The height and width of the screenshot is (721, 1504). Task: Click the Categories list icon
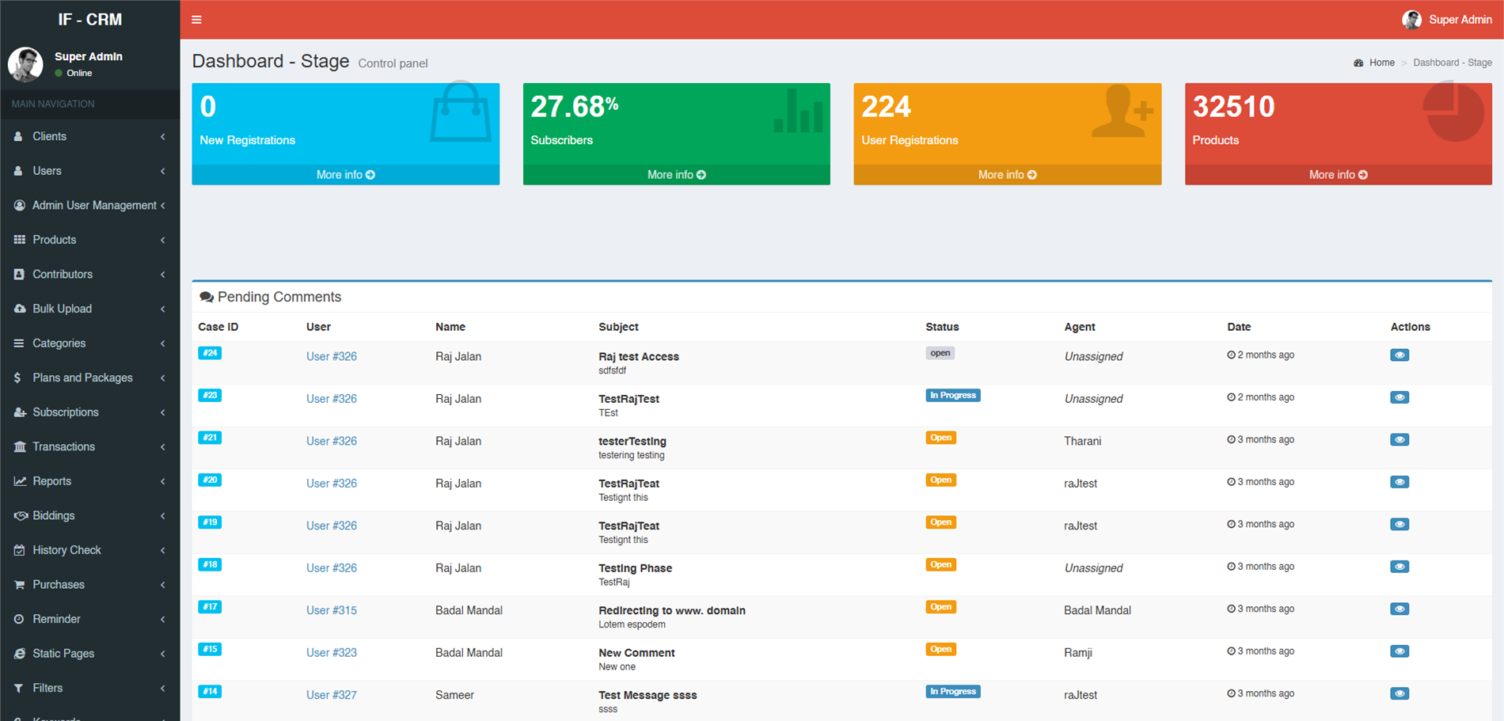tap(19, 343)
